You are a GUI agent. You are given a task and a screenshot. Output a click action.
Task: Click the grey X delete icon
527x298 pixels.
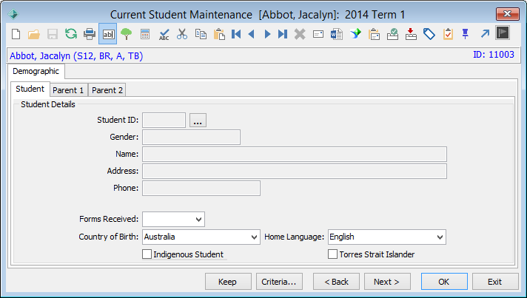point(300,34)
